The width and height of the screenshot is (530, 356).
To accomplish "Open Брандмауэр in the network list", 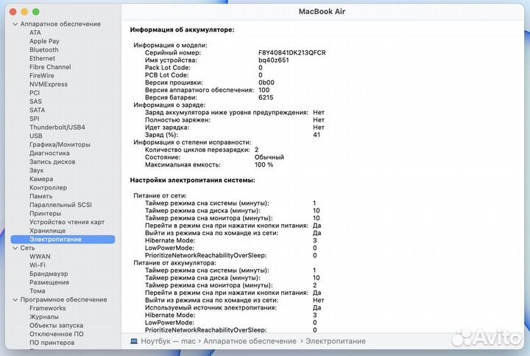I will pyautogui.click(x=49, y=273).
